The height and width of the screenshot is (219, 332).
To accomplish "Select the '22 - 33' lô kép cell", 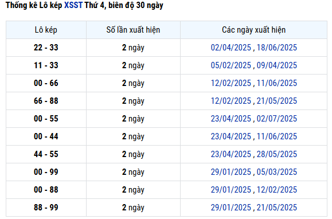I will click(46, 48).
